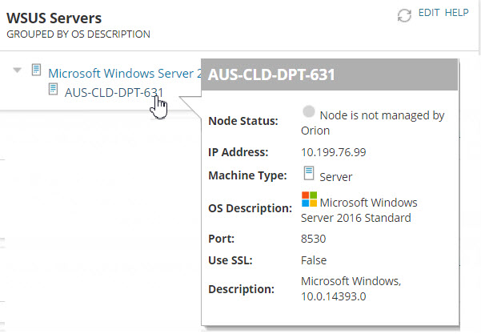Click the server icon next to the AUS-CLD-DPT-631 tree node
Screen dimensions: 481x334
click(x=53, y=90)
